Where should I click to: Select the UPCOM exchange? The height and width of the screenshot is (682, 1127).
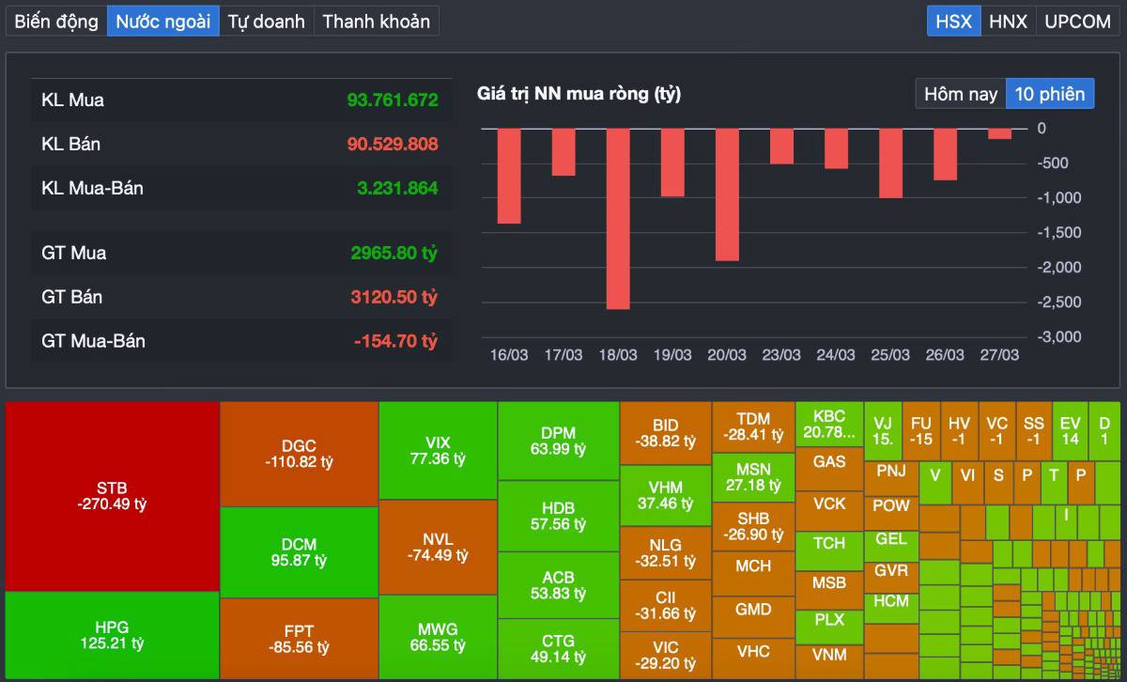pyautogui.click(x=1077, y=21)
